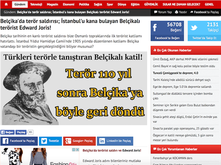Open SULAR NE ZAMAN GELECEK? section

(181, 4)
